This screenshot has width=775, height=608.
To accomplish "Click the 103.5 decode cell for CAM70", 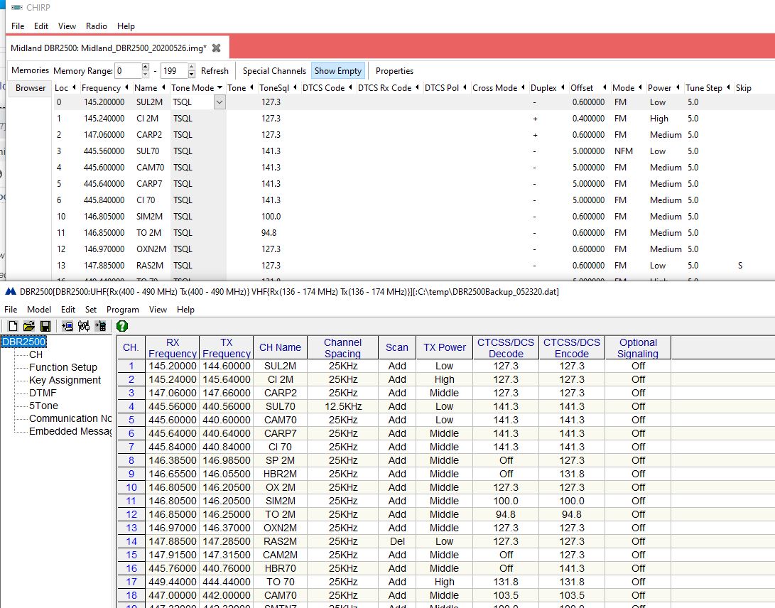I will [506, 595].
